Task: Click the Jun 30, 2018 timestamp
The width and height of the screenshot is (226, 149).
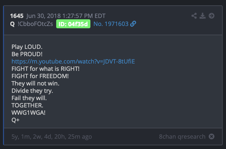Action: [66, 16]
